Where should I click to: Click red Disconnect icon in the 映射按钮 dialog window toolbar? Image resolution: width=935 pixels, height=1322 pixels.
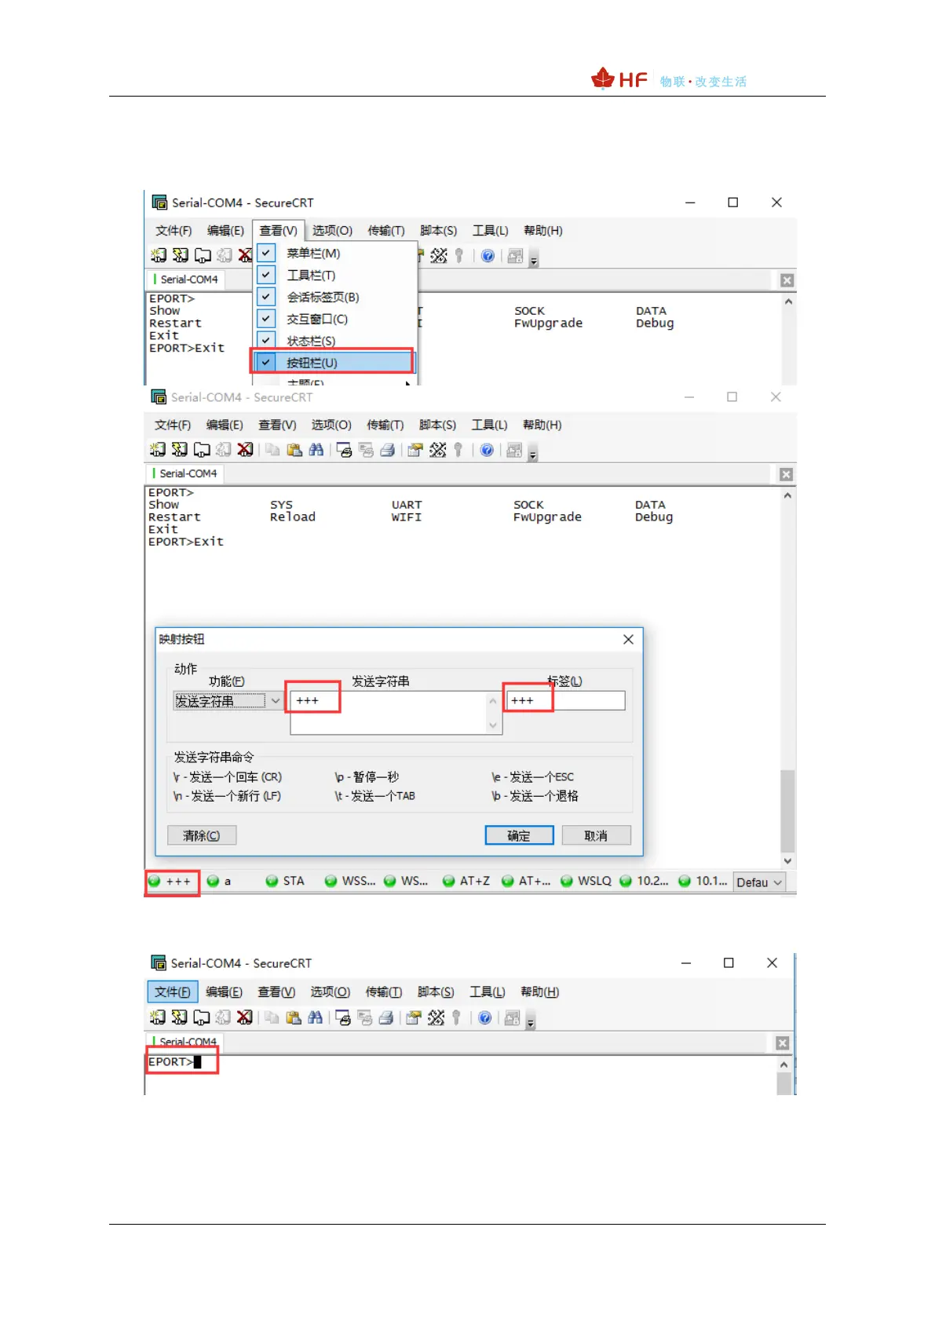(246, 450)
